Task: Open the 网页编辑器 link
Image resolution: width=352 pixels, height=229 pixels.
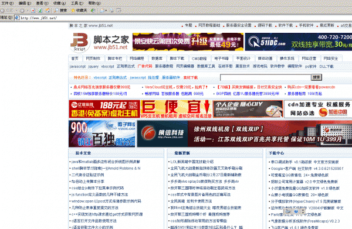Action: pyautogui.click(x=185, y=66)
